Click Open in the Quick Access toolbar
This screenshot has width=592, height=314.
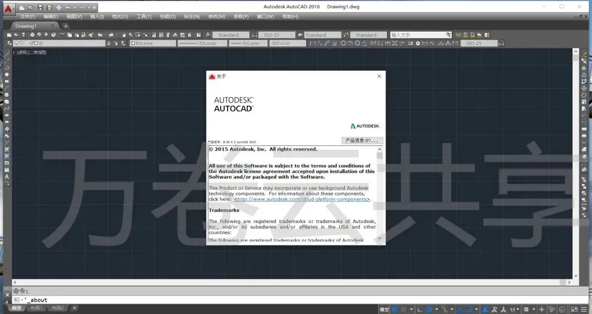[x=31, y=8]
